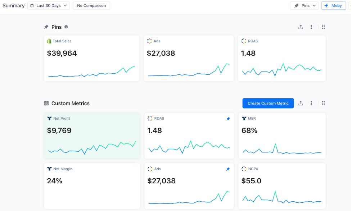
Task: Expand the Pins dropdown in top bar
Action: [304, 6]
